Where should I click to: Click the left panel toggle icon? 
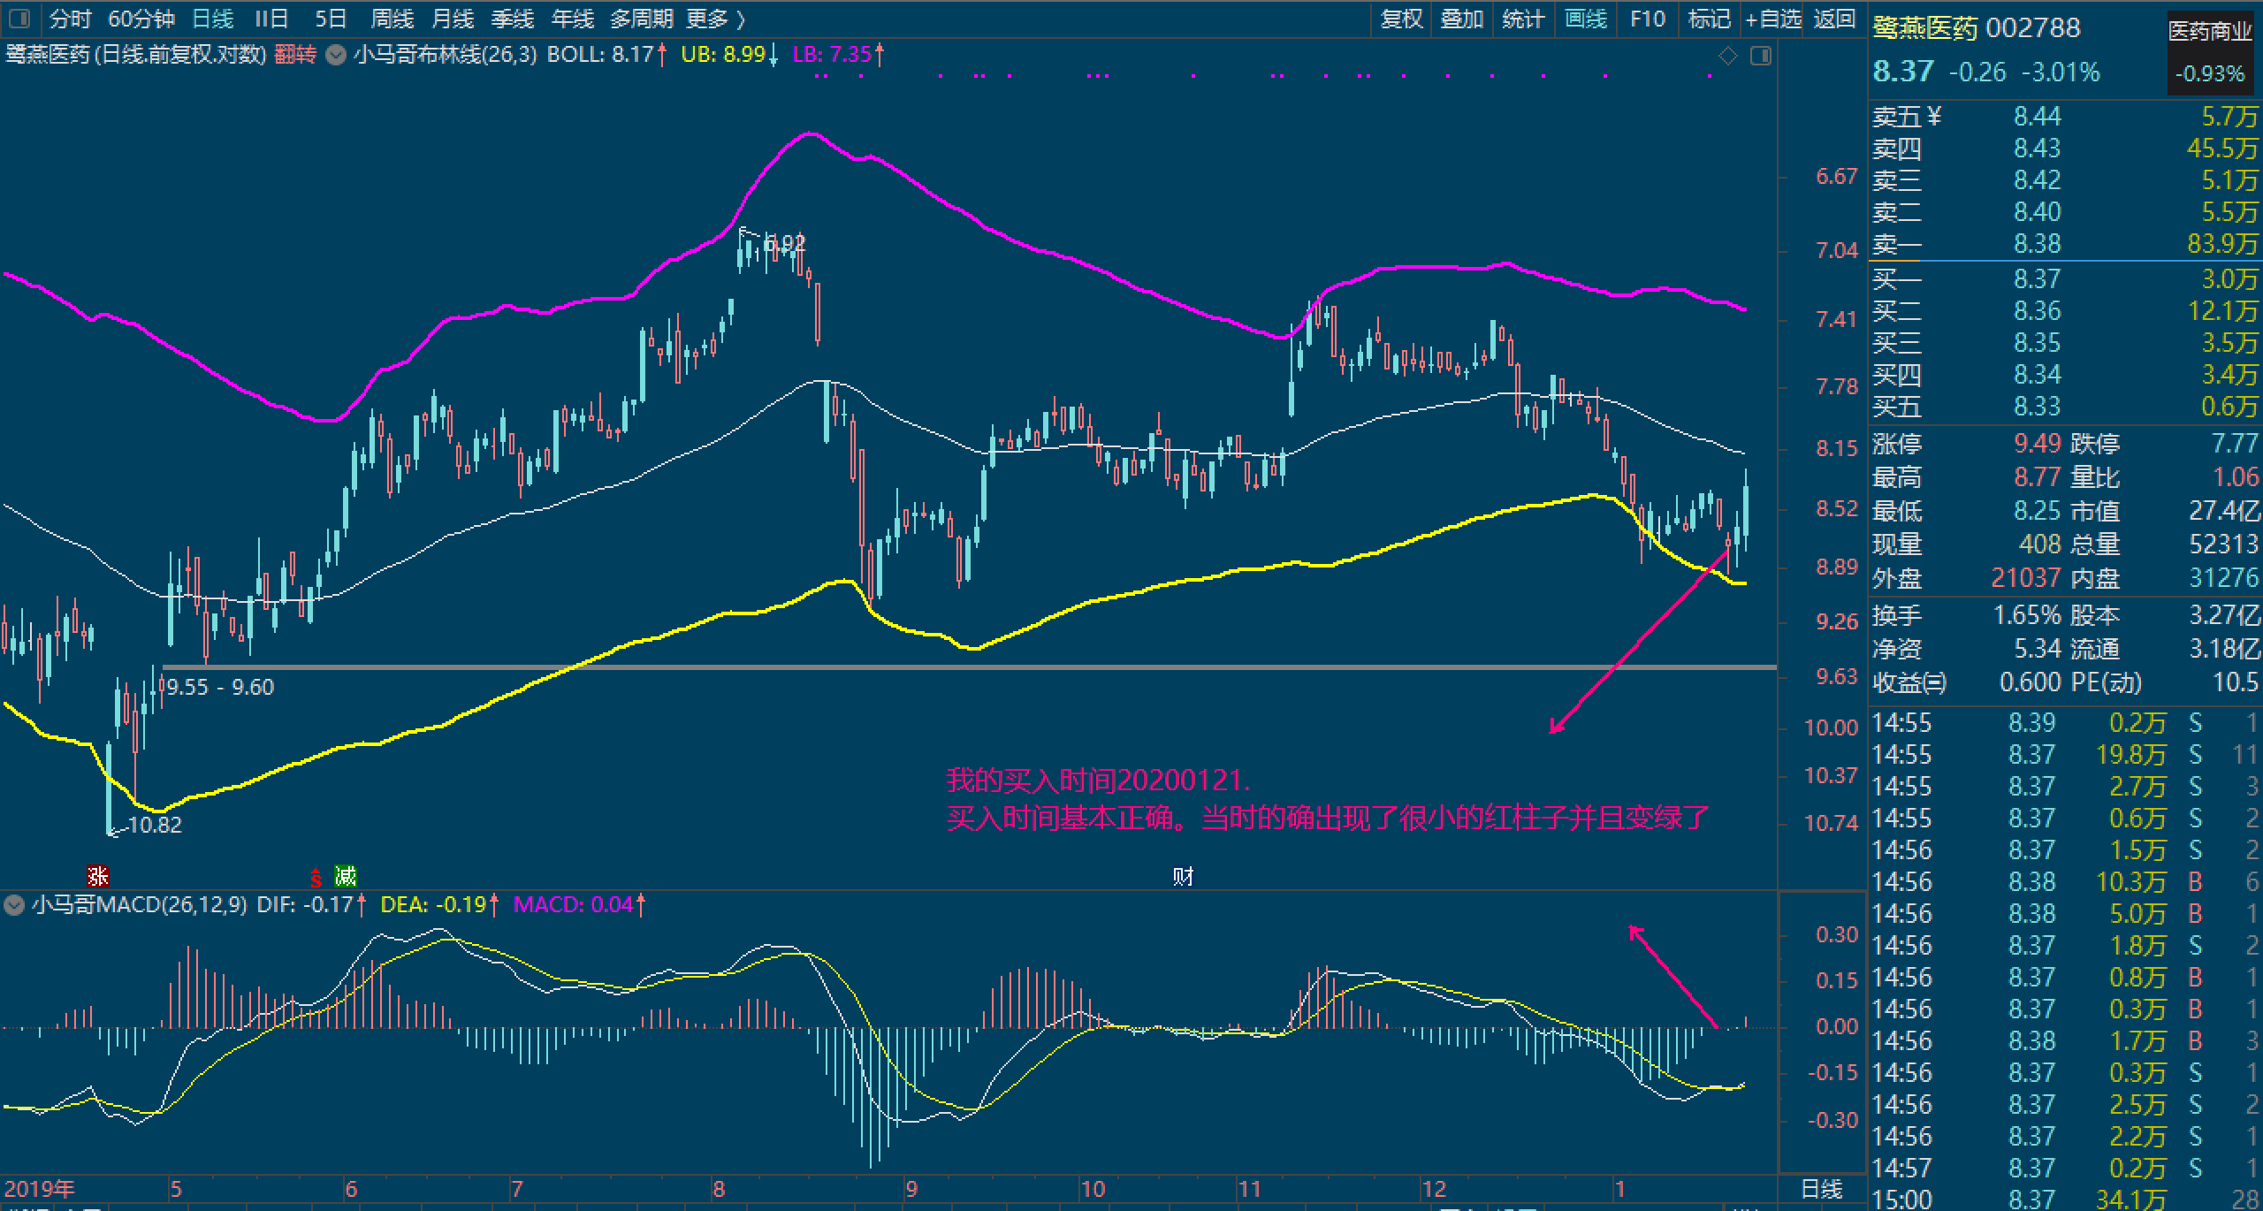[x=19, y=18]
